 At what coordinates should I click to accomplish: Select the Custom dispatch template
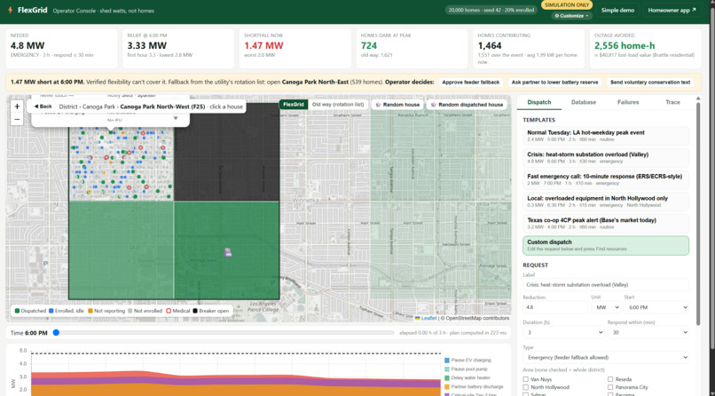[x=606, y=245]
